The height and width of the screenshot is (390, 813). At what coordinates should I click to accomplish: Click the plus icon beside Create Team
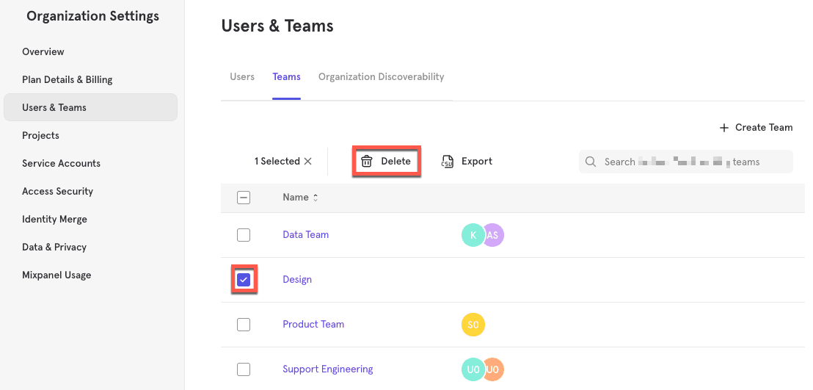point(724,128)
